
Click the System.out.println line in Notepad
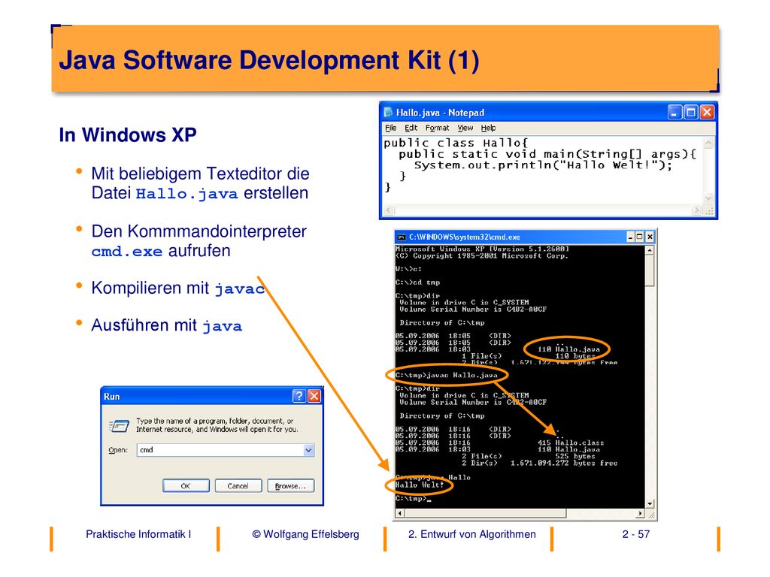(x=543, y=165)
